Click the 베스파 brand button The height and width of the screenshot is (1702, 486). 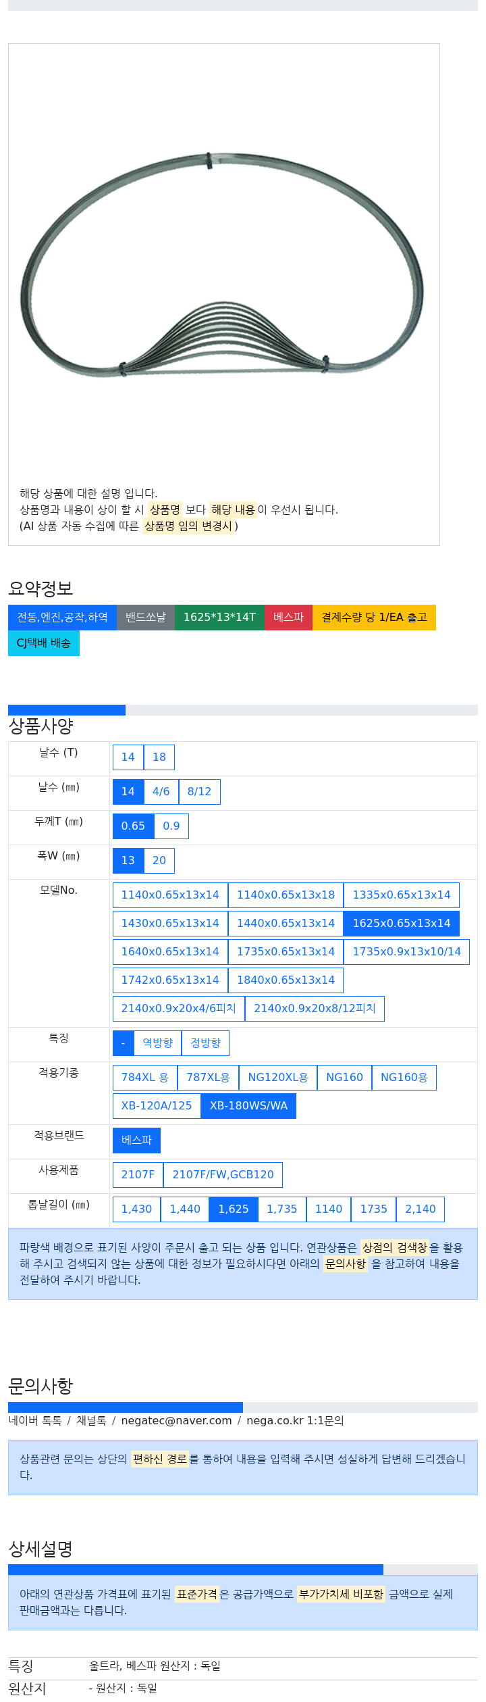click(x=136, y=1140)
